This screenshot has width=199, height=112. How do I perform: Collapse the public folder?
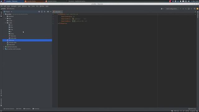tap(6, 23)
